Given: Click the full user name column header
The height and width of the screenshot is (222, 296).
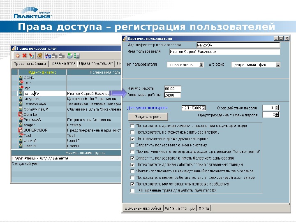Looking at the screenshot, I should [94, 72].
